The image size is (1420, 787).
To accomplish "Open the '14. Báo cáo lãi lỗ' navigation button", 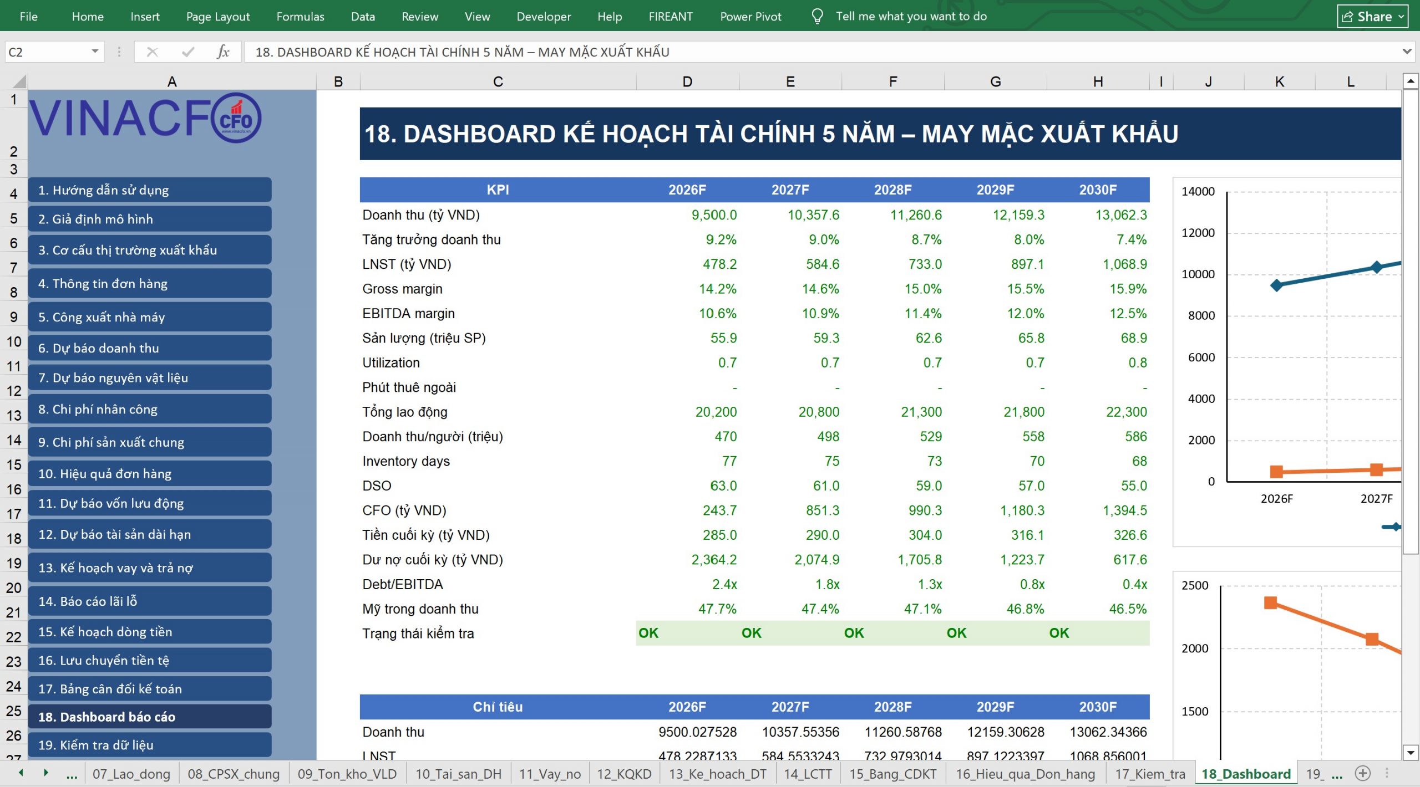I will click(x=150, y=601).
